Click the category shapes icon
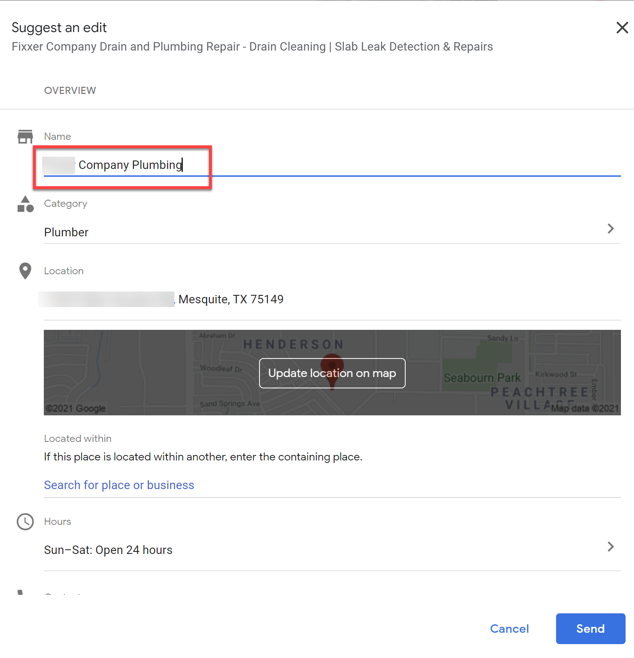 [25, 203]
